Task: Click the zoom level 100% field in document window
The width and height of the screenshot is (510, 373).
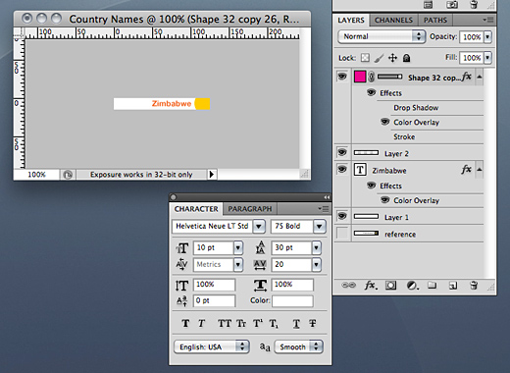Action: click(x=36, y=175)
